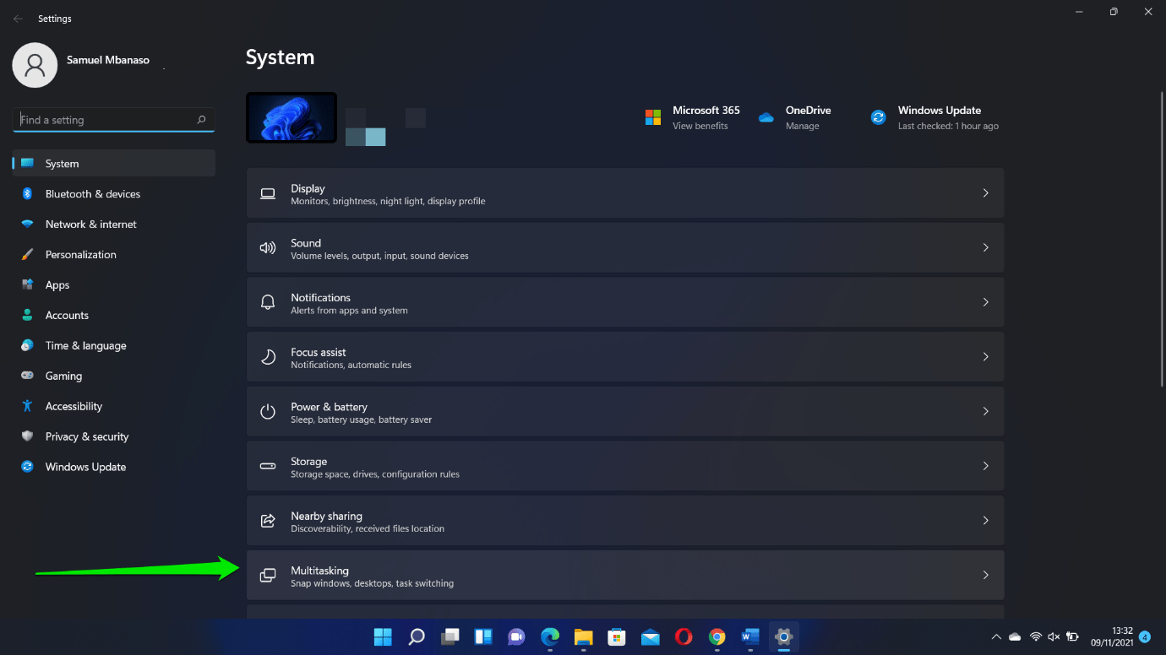Open Multitasking via its right chevron
The image size is (1166, 655).
[985, 575]
